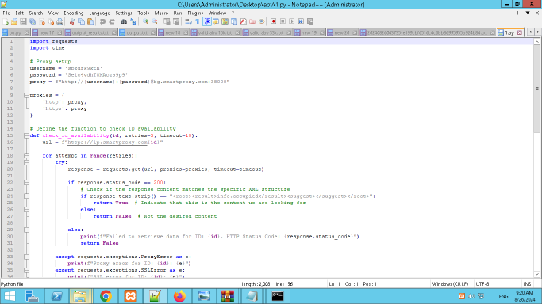Open Folder as Workspace toolbar icon

(252, 21)
